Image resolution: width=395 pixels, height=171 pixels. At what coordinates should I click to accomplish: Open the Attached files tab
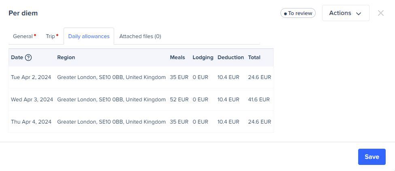(140, 36)
